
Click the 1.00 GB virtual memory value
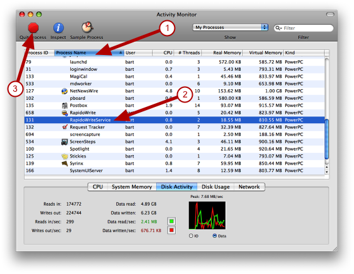tap(274, 91)
